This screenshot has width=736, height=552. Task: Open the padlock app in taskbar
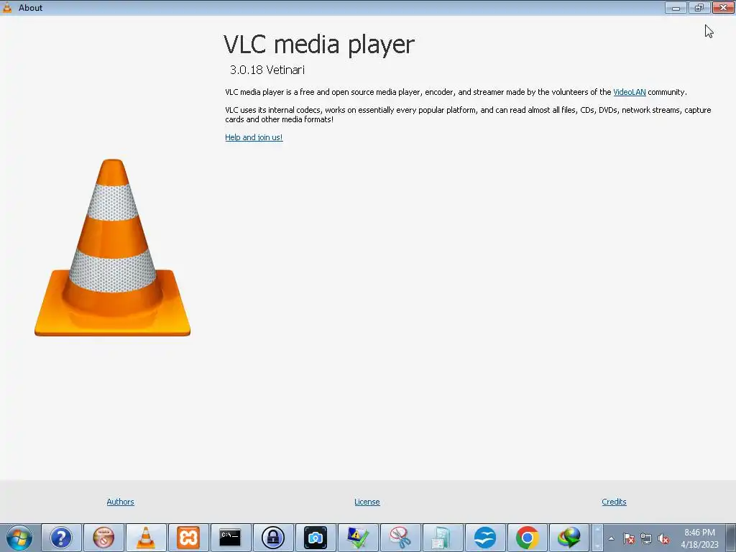pyautogui.click(x=272, y=538)
